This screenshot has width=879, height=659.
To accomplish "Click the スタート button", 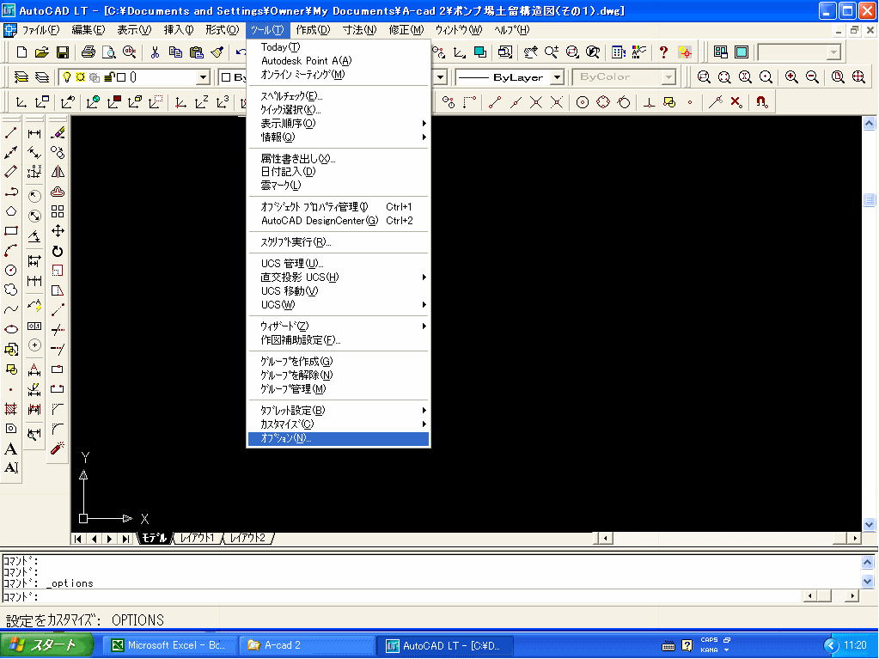I will (47, 645).
